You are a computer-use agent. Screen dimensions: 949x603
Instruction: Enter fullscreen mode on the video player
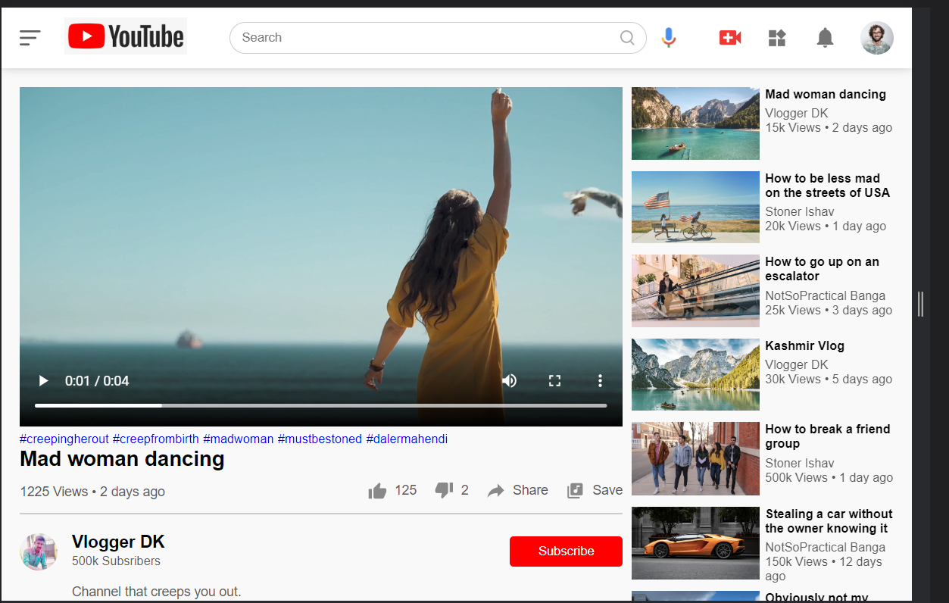(554, 380)
